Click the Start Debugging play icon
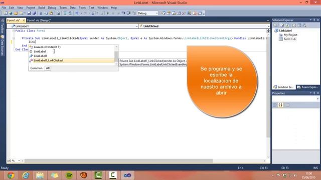321x180 pixels. point(108,13)
